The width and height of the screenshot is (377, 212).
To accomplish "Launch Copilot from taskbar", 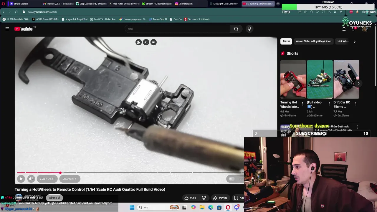I will (x=193, y=207).
